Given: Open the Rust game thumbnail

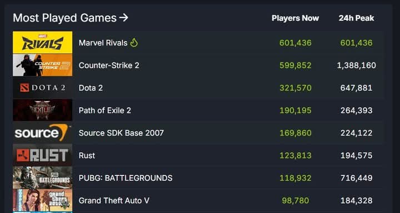Looking at the screenshot, I should (43, 155).
